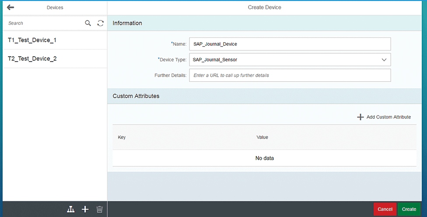427x217 pixels.
Task: Click the Key column header
Action: click(x=122, y=137)
